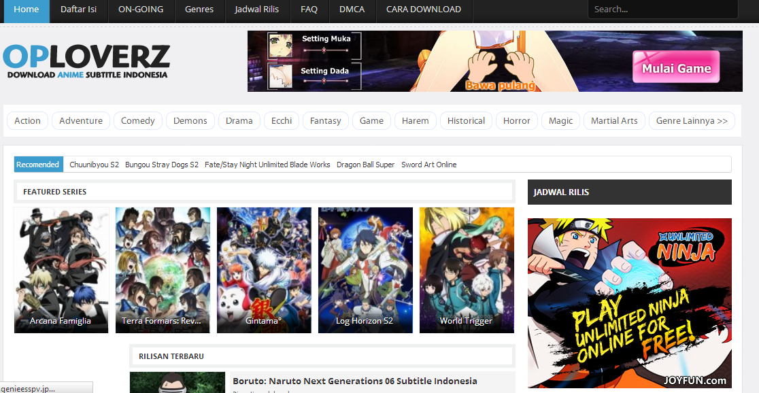
Task: Select the Adventure genre tag
Action: tap(81, 121)
